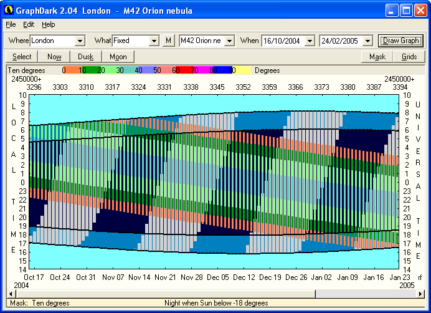Maximize the GraphDark window
The image size is (431, 313).
406,11
